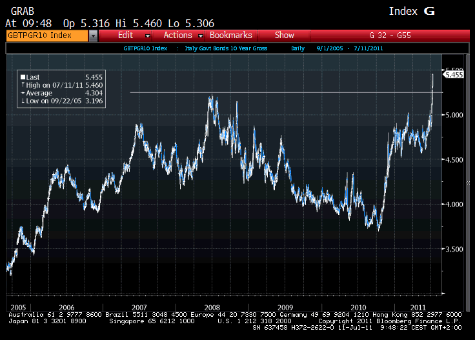Click the 4.500 y-axis label
The width and height of the screenshot is (475, 340).
coord(454,160)
